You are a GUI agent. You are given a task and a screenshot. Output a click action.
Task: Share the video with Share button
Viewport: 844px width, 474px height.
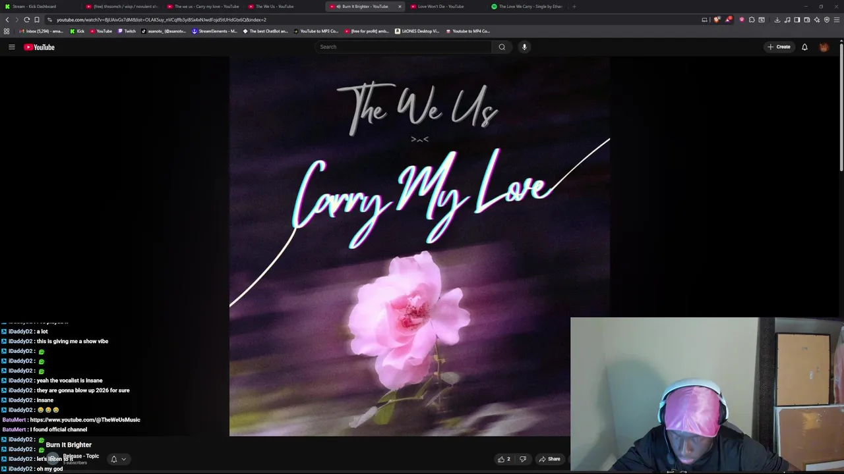(x=550, y=459)
